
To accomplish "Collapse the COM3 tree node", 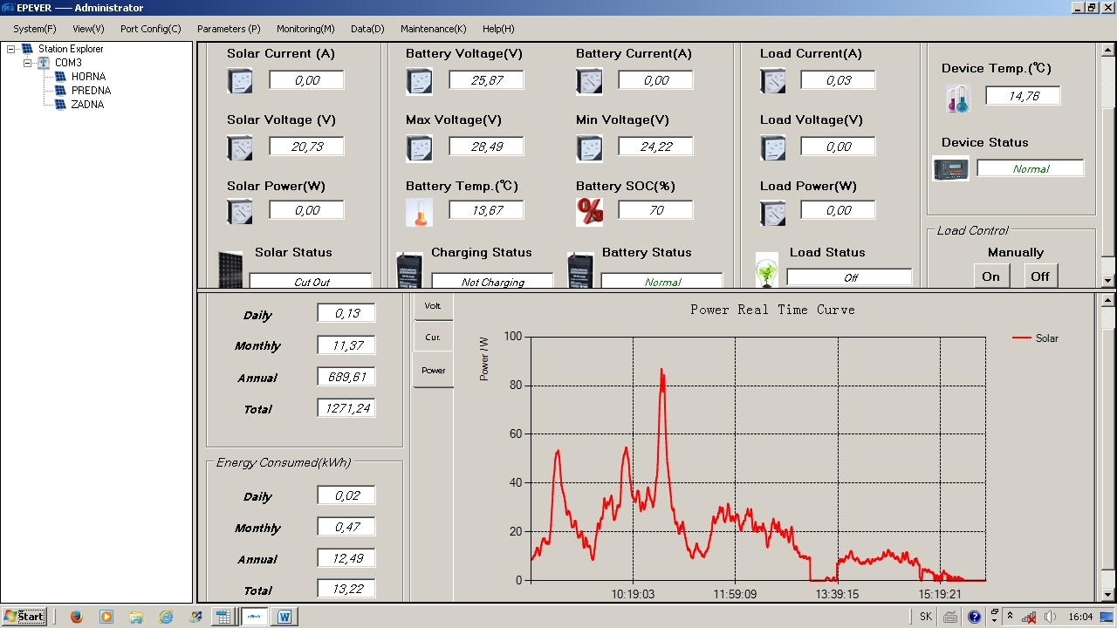I will pos(28,64).
